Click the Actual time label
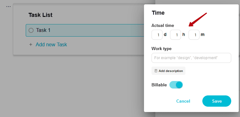The width and height of the screenshot is (240, 117). [x=163, y=25]
